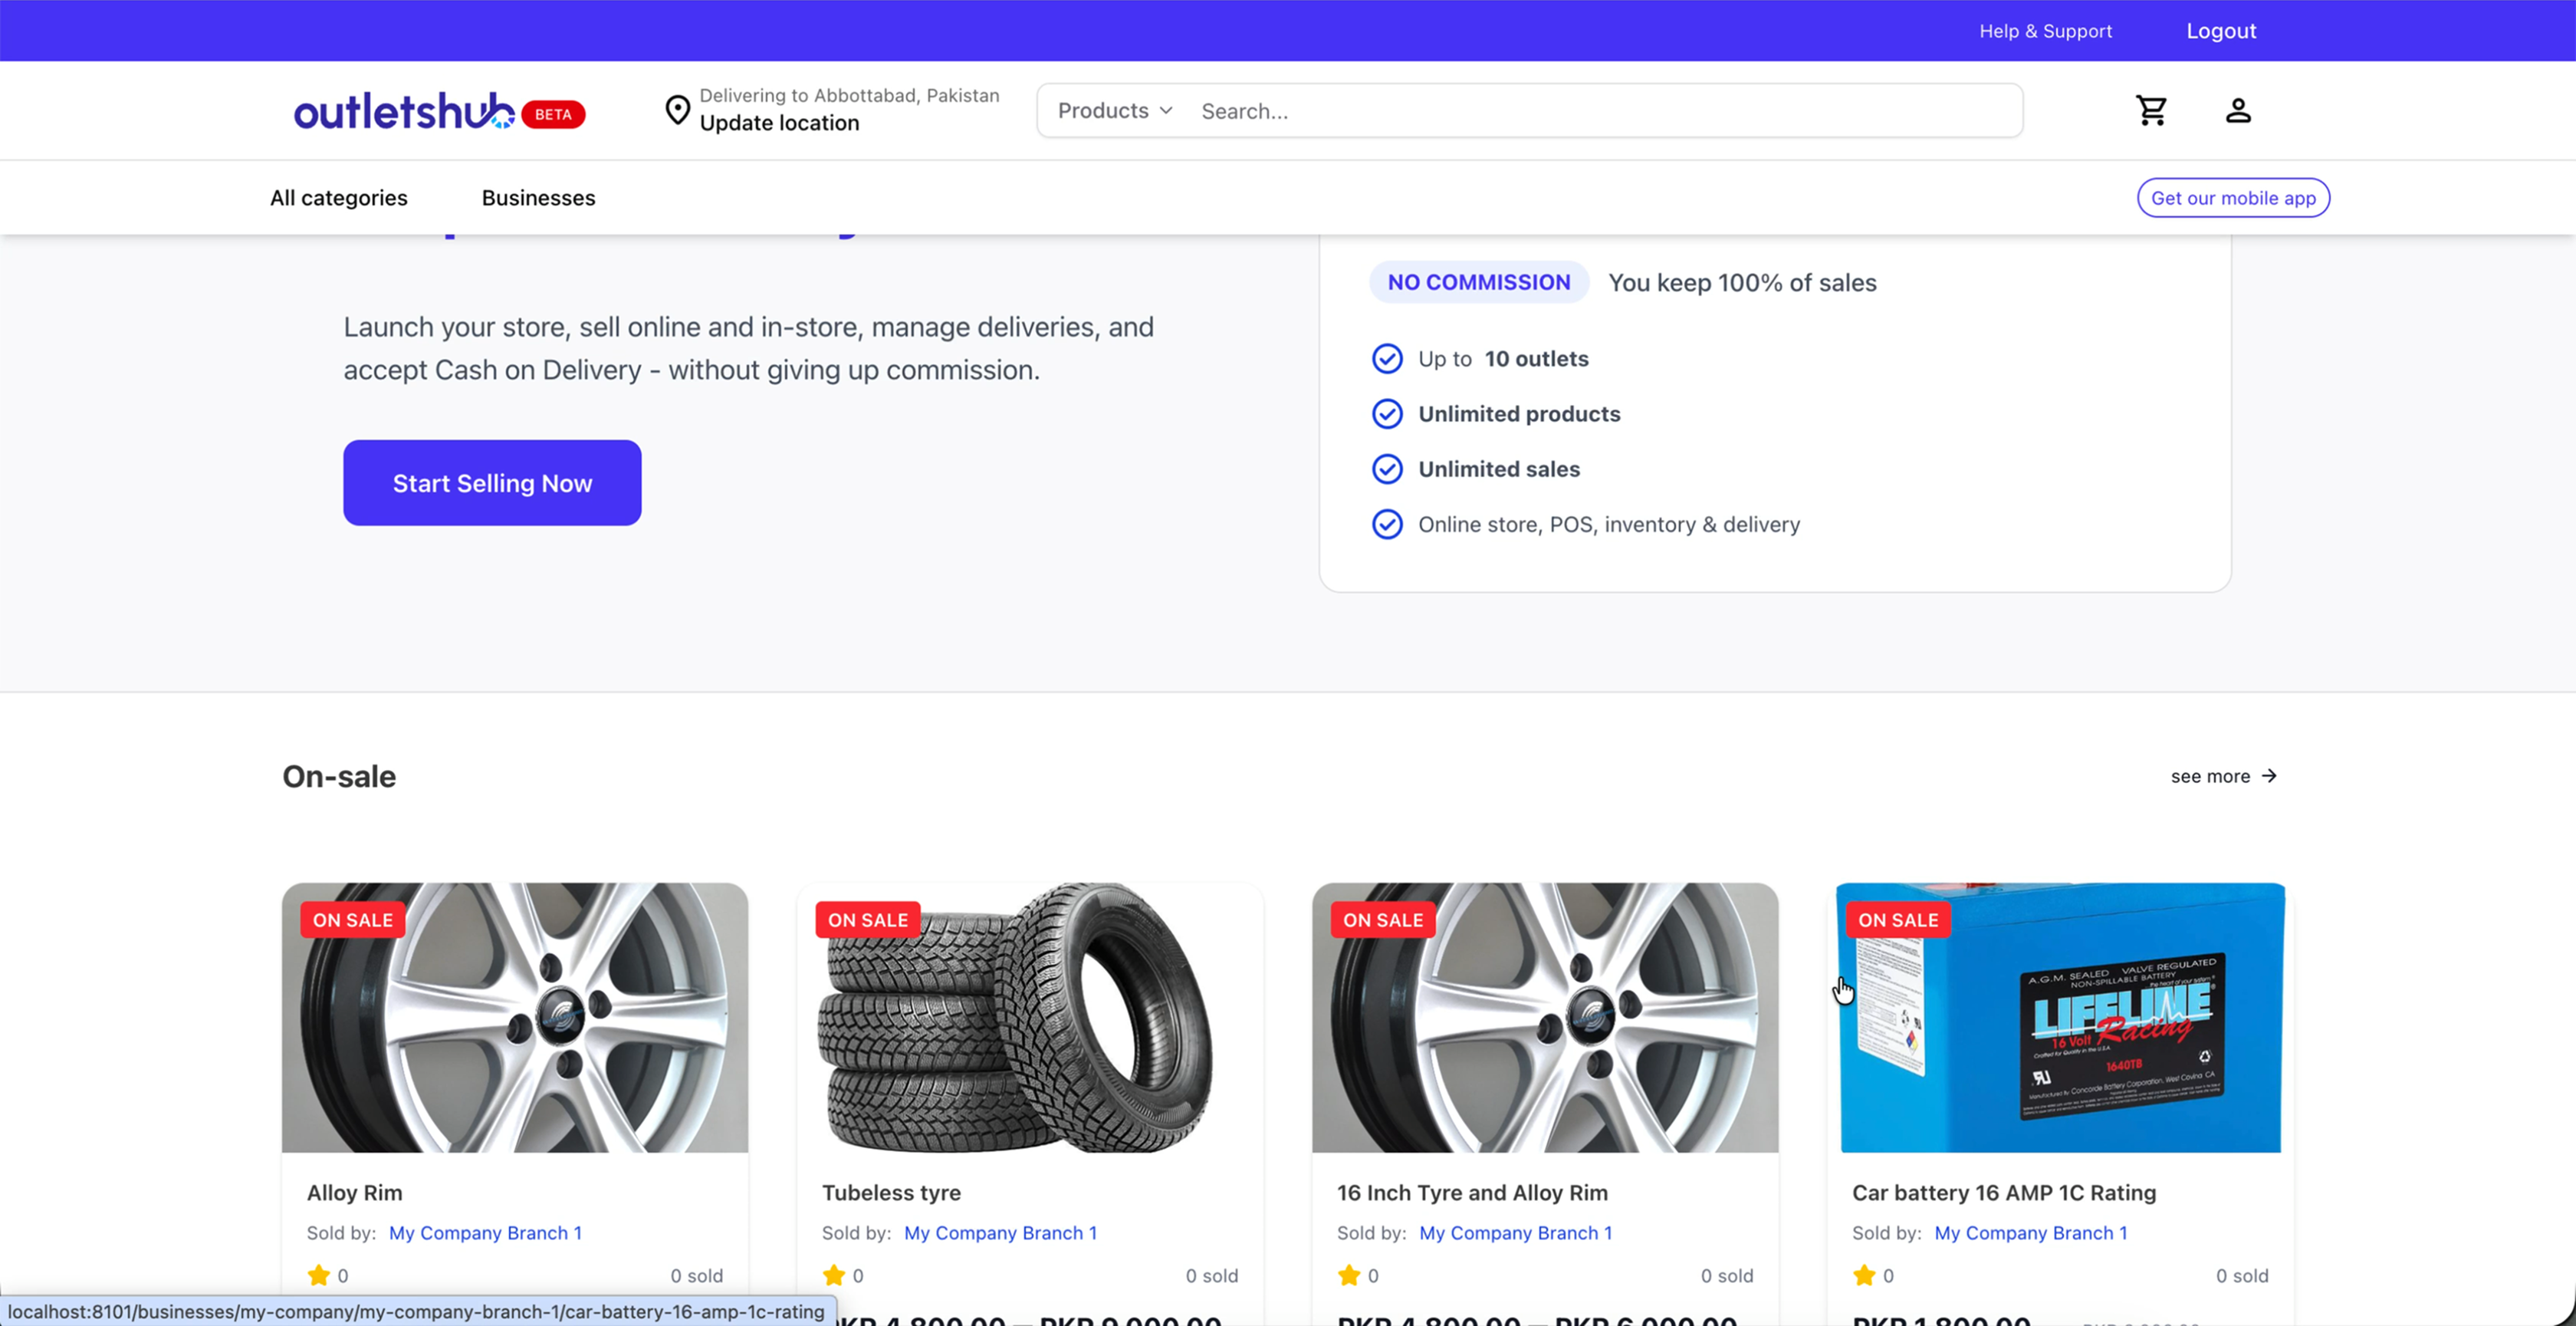
Task: Click the BETA badge beside the logo
Action: (x=553, y=114)
